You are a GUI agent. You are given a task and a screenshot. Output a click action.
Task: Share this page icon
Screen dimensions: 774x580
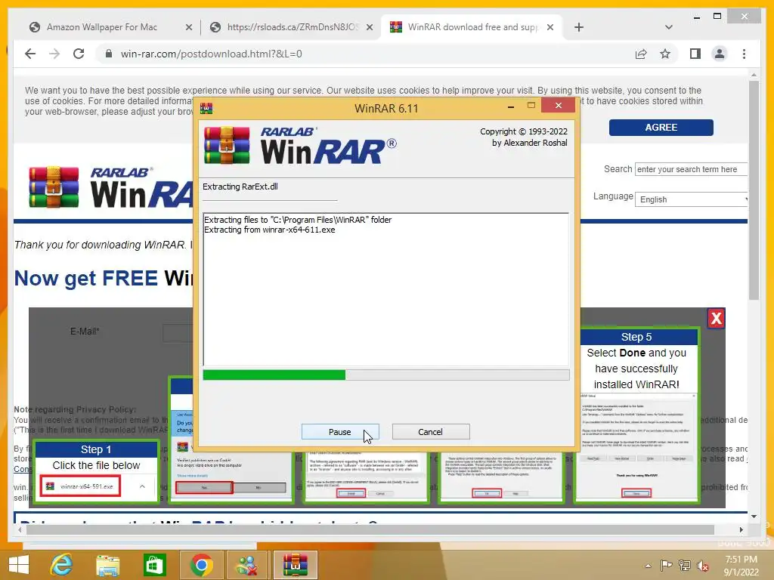(x=641, y=54)
